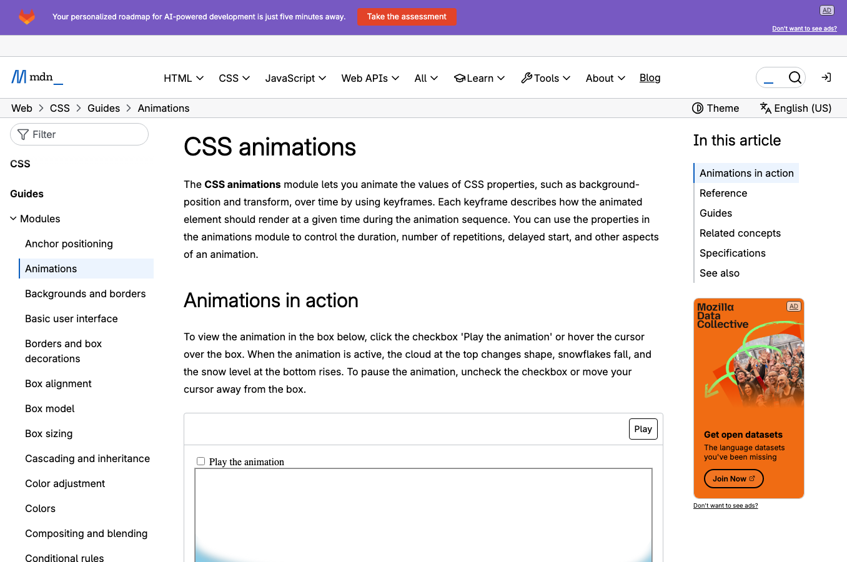Click the sign-in icon at top right
847x562 pixels.
tap(826, 77)
